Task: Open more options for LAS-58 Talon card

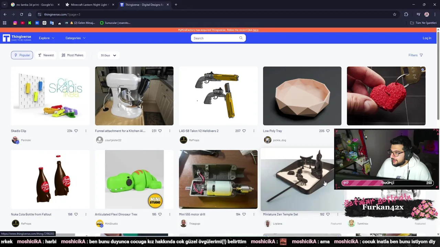Action: [254, 131]
